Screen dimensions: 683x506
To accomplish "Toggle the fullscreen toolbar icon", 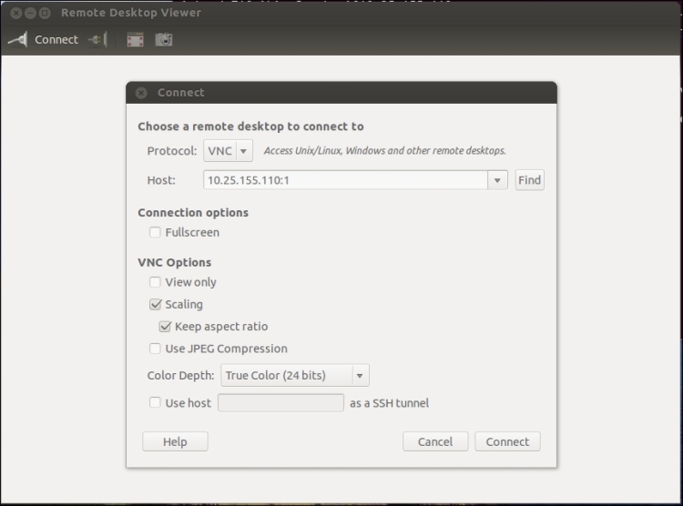I will click(135, 40).
